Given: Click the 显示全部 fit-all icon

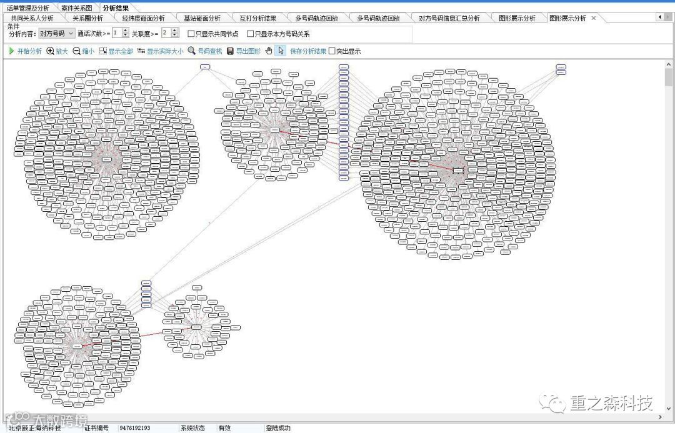Looking at the screenshot, I should coord(103,51).
